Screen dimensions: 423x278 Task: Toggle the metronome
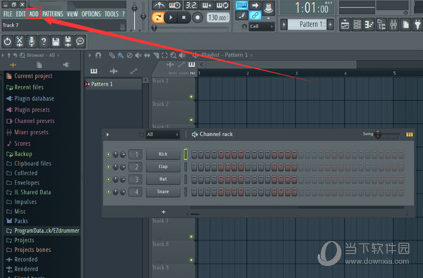point(159,5)
